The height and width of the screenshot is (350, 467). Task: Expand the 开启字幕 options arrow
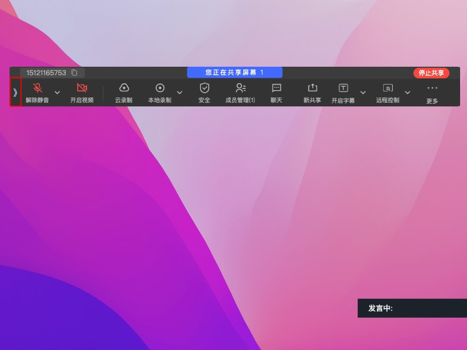tap(363, 93)
